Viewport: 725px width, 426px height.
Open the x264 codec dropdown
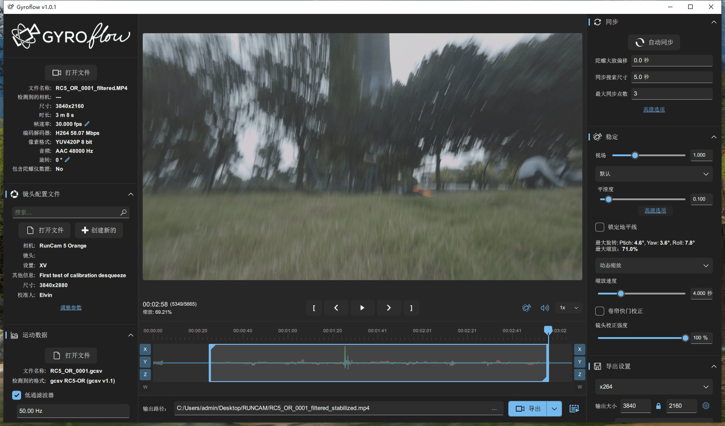pyautogui.click(x=654, y=387)
